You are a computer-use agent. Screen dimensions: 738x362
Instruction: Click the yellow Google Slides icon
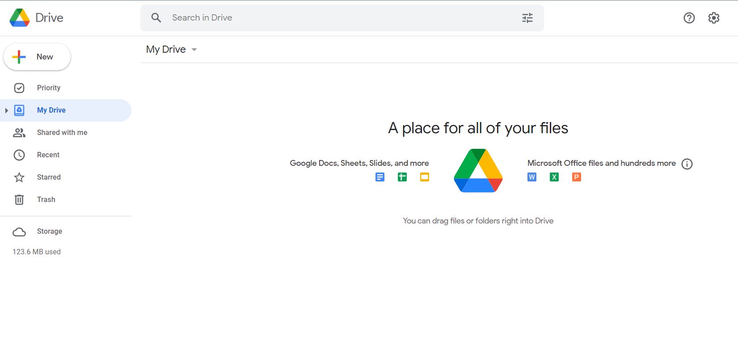point(425,177)
